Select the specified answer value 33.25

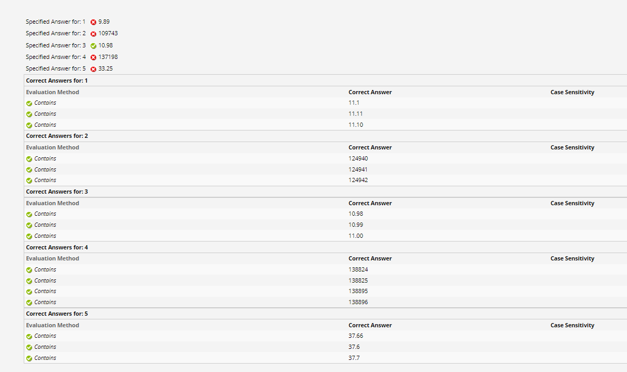pyautogui.click(x=105, y=68)
